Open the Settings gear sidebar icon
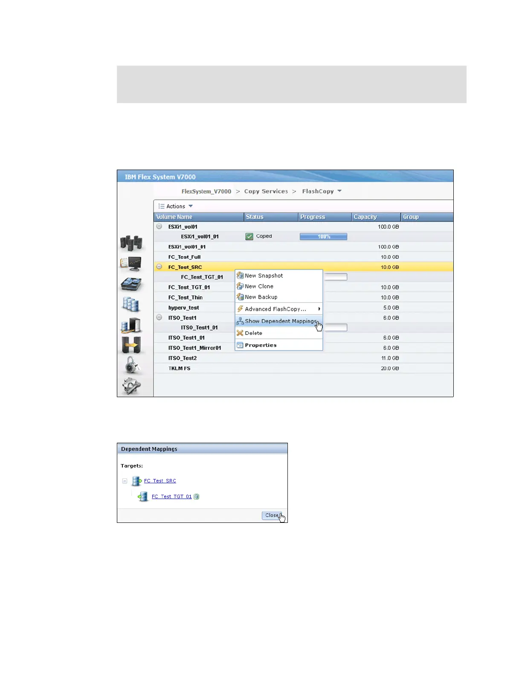This screenshot has height=675, width=522. pyautogui.click(x=131, y=386)
